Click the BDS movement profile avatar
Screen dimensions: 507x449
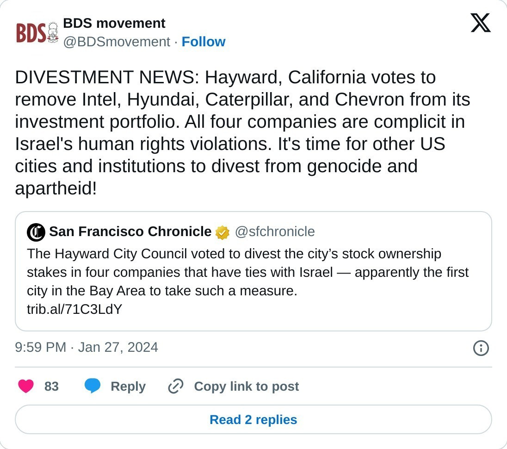pyautogui.click(x=31, y=32)
